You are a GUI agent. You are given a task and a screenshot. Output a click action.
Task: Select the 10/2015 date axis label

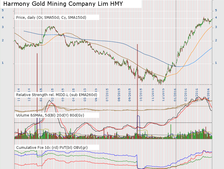pos(141,95)
